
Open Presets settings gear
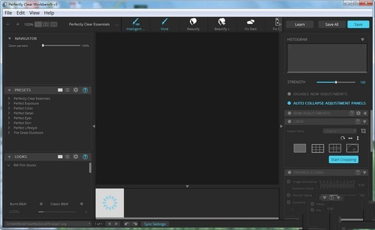pyautogui.click(x=76, y=90)
